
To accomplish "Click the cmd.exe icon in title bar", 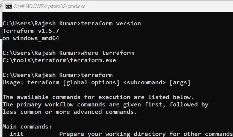I will pyautogui.click(x=8, y=6).
